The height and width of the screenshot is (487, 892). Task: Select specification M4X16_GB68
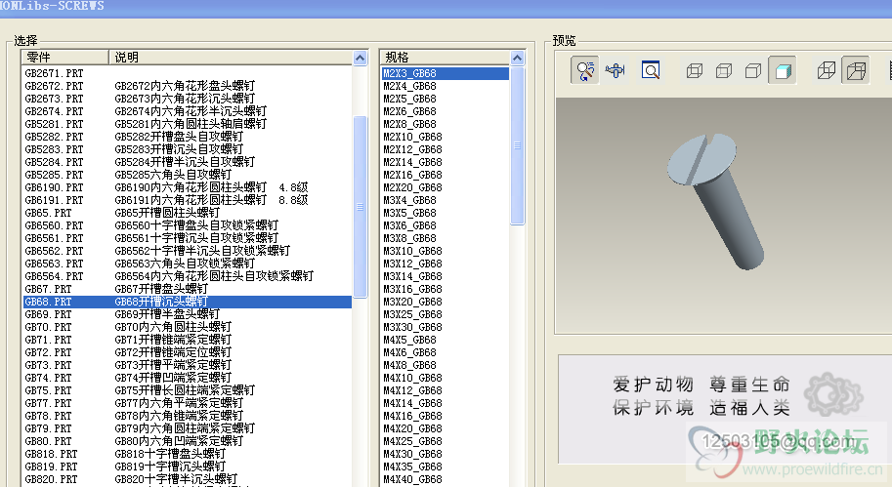pos(445,416)
